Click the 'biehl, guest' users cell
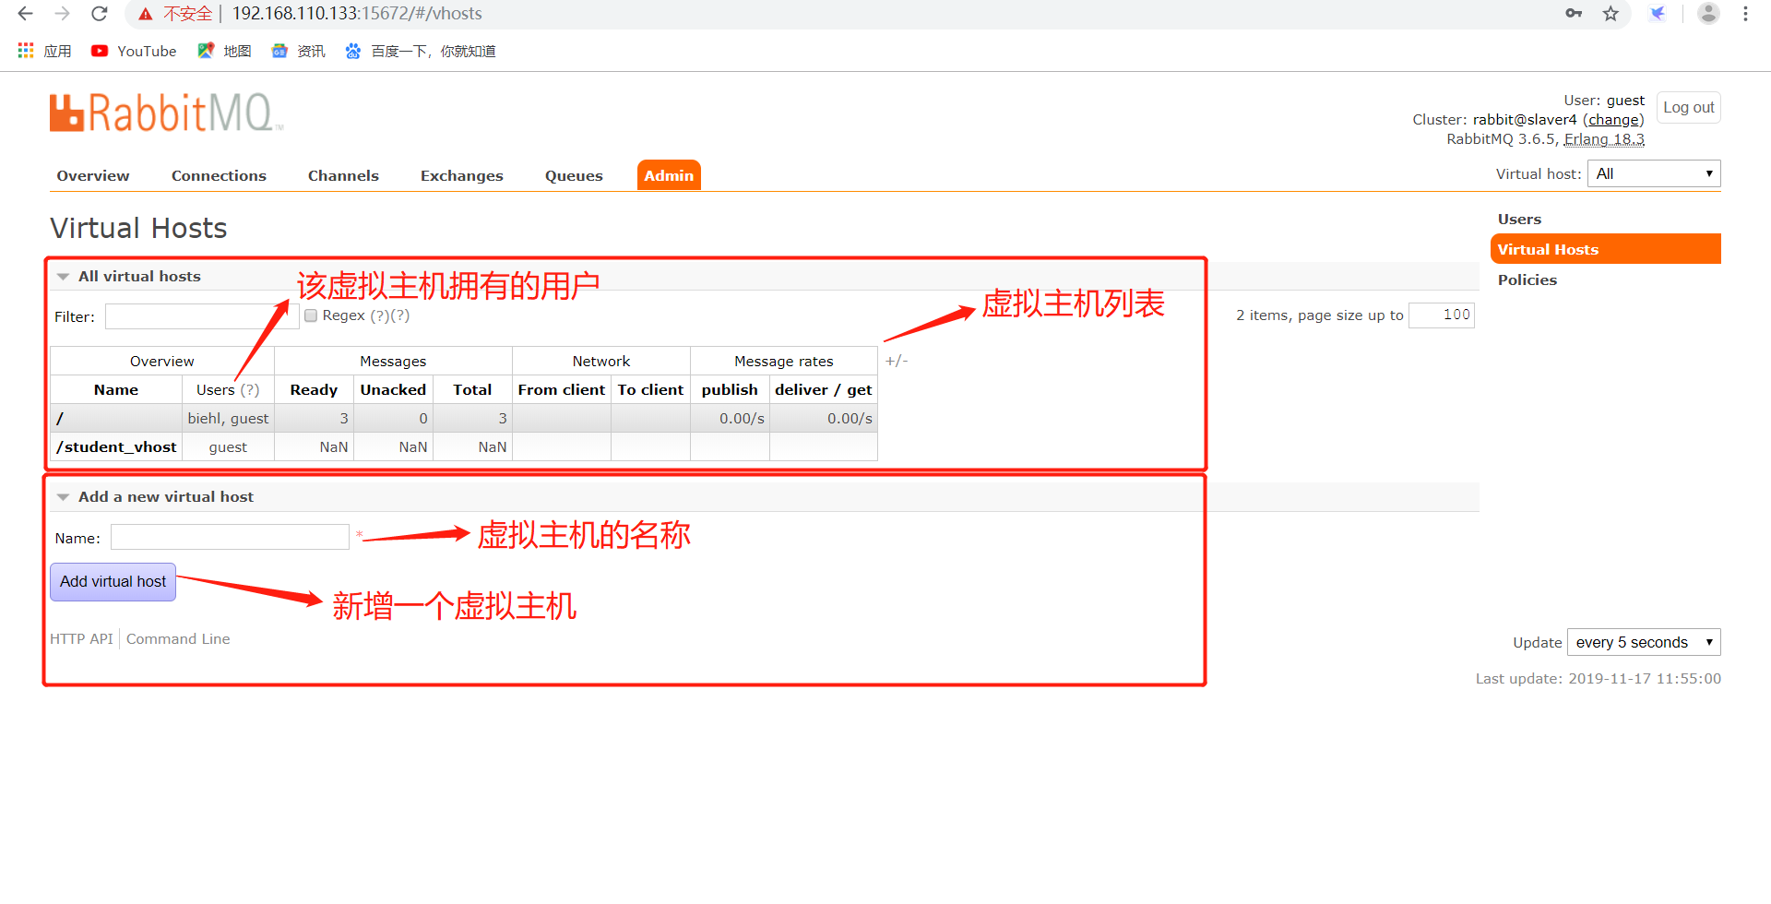This screenshot has width=1771, height=904. click(x=228, y=418)
